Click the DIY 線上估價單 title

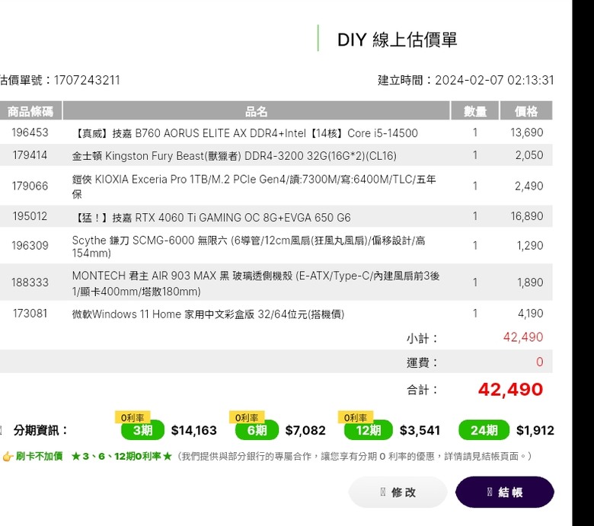[397, 40]
